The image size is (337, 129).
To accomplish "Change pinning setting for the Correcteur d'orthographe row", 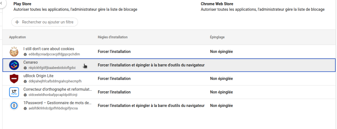I will pyautogui.click(x=221, y=92).
